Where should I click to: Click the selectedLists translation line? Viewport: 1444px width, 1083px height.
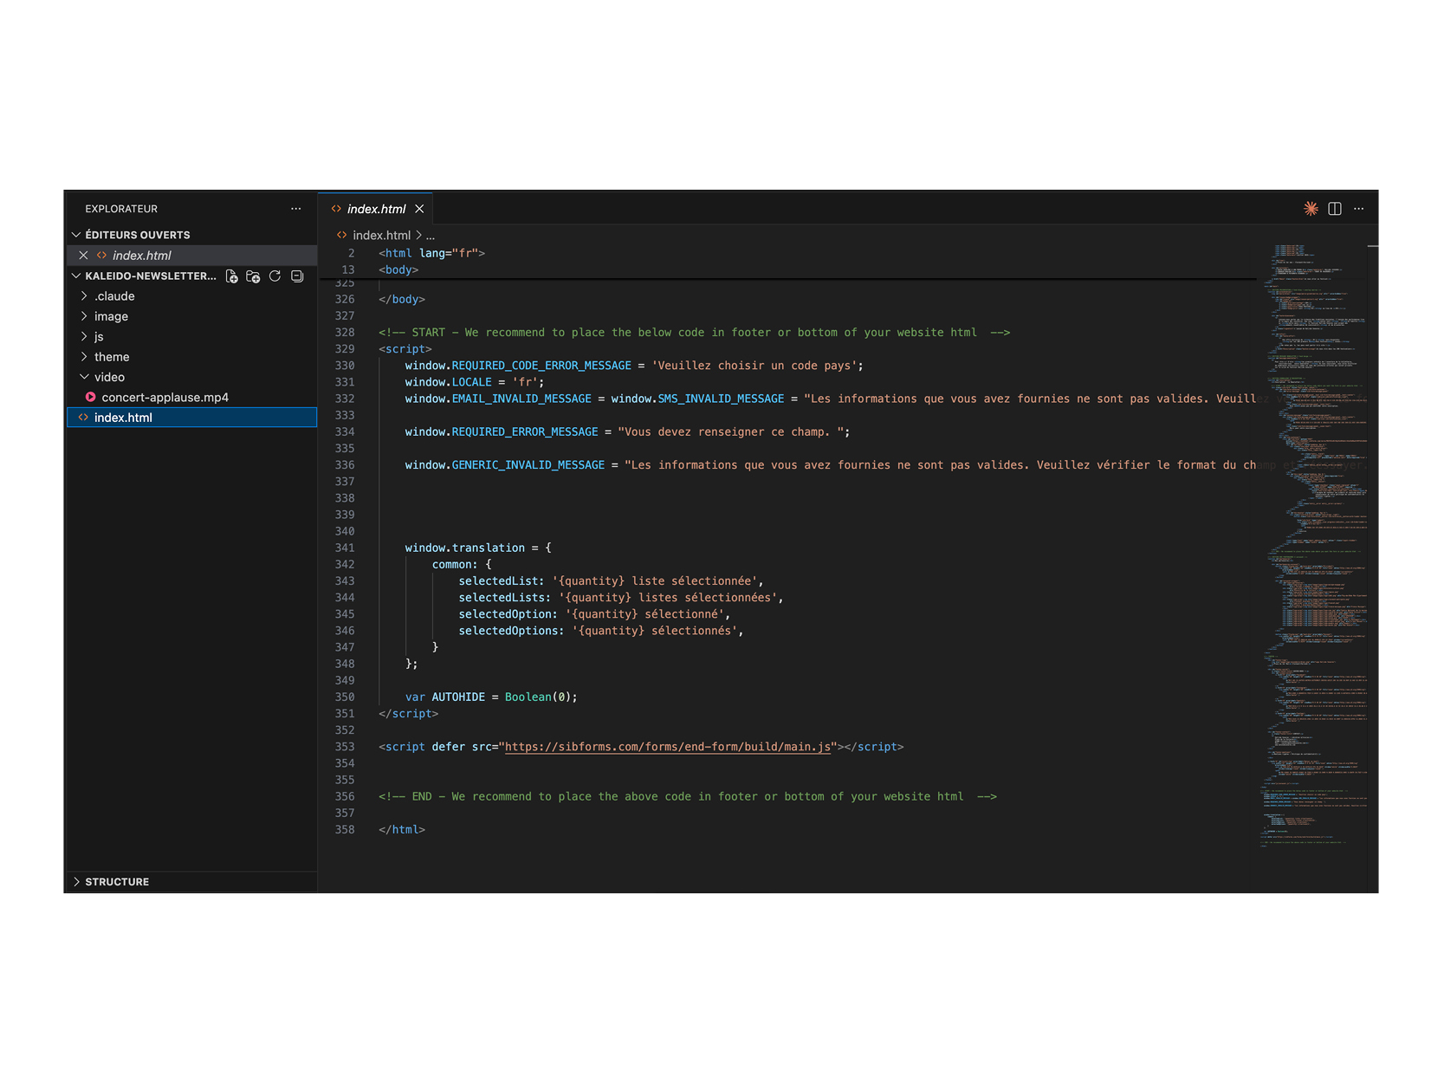click(x=621, y=598)
